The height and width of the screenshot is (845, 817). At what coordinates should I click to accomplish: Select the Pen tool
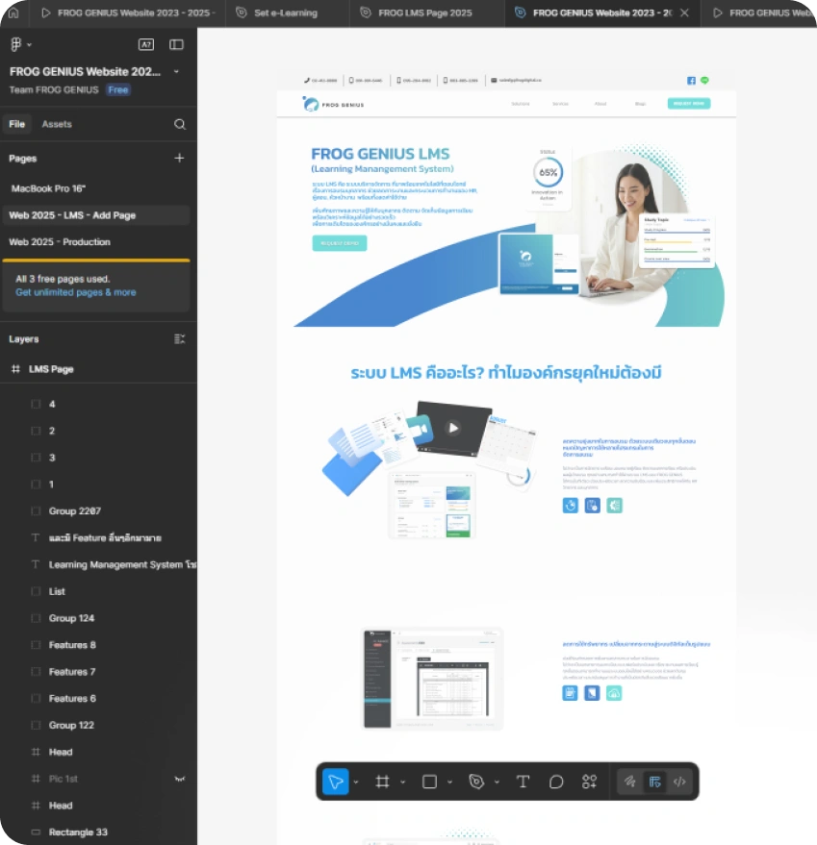pyautogui.click(x=476, y=781)
